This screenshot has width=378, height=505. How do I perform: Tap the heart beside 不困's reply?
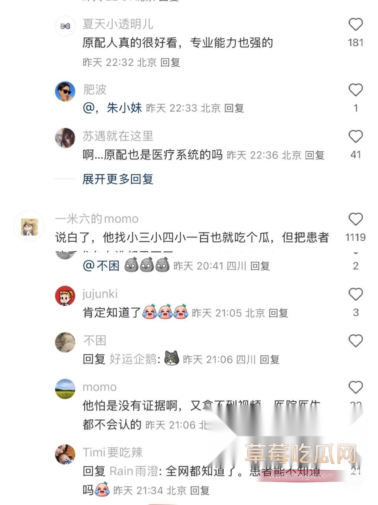[x=356, y=340]
